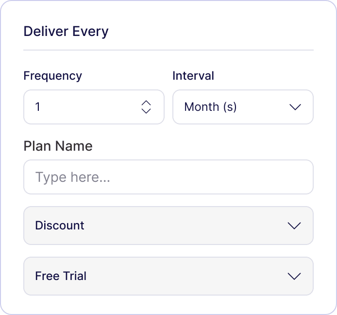
Task: Click the "Type here..." placeholder text
Action: click(73, 177)
